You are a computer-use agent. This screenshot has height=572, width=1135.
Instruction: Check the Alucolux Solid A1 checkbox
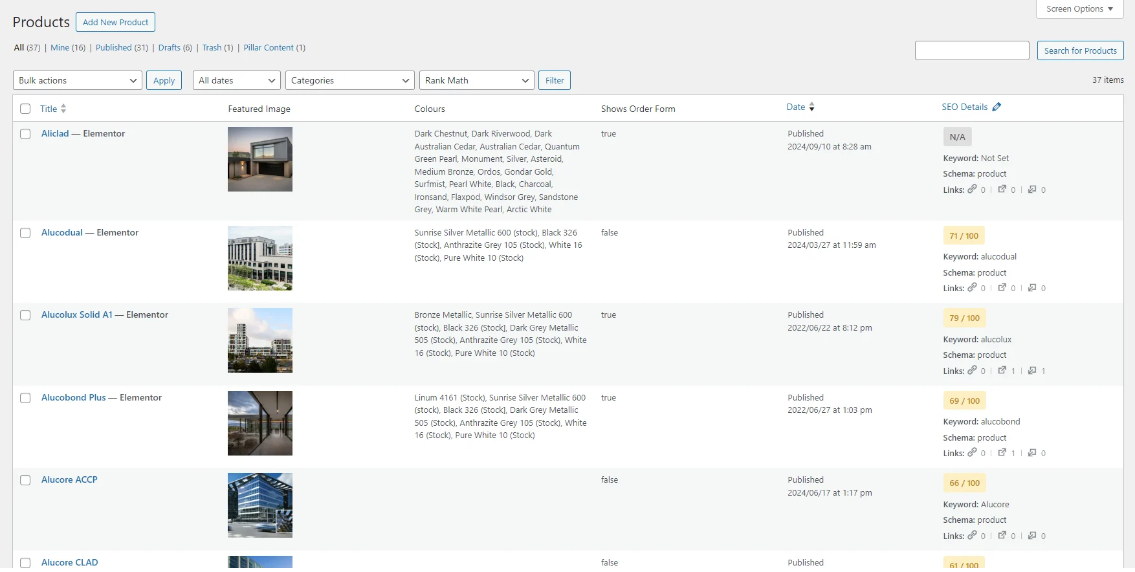(25, 315)
